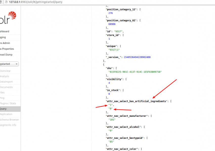Click the attr_nav_select_color key
This screenshot has height=151, width=215.
pos(122,149)
